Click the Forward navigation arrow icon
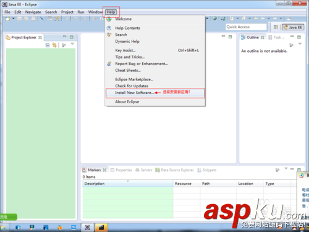The width and height of the screenshot is (309, 232). click(275, 19)
